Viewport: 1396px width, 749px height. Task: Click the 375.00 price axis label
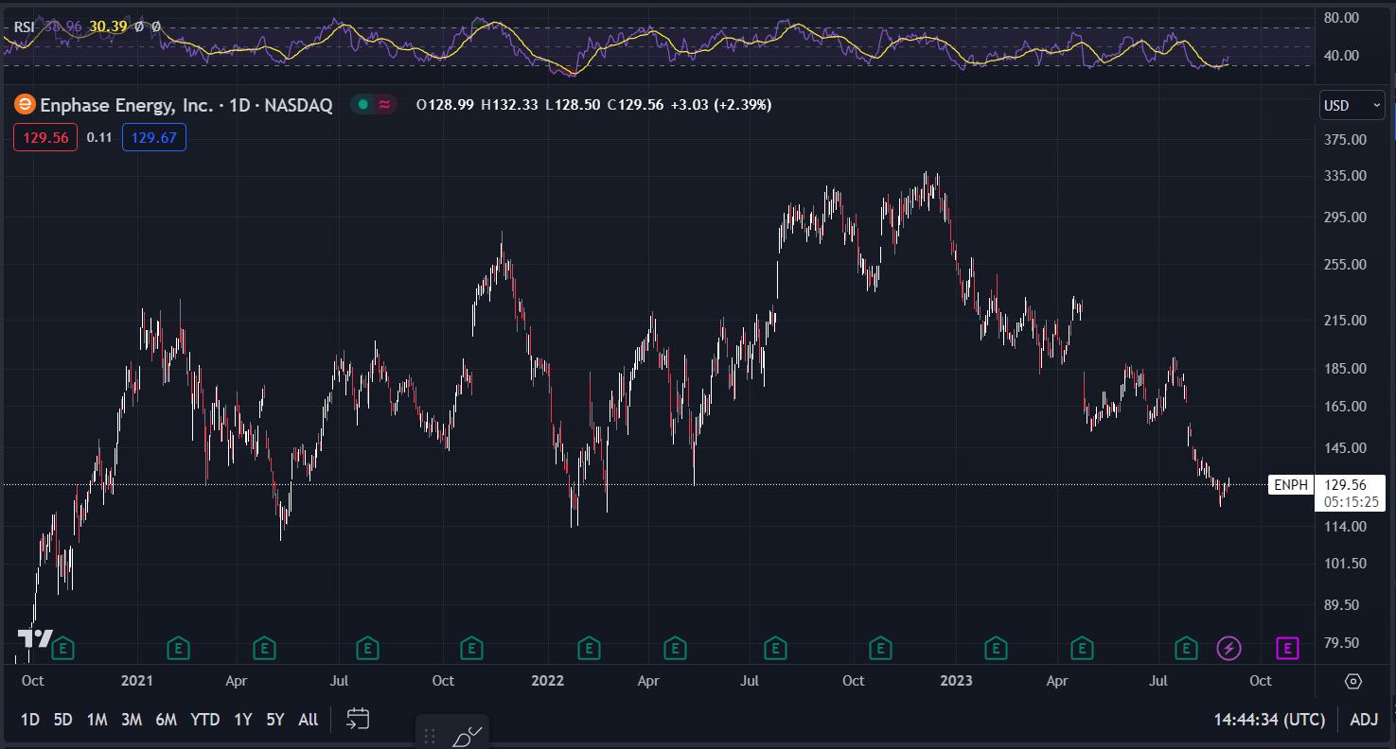tap(1345, 140)
